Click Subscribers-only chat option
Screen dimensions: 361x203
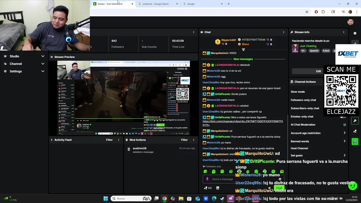pyautogui.click(x=305, y=108)
